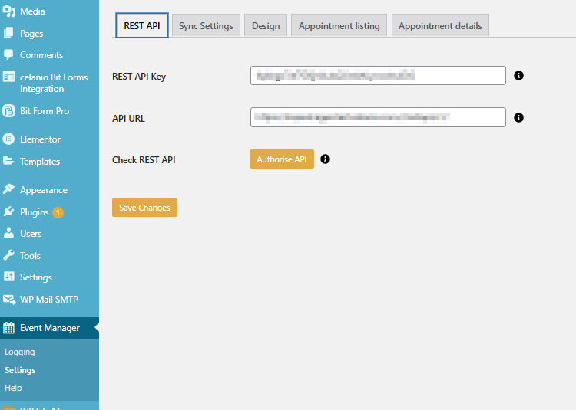Click the Save Changes button
Image resolution: width=576 pixels, height=410 pixels.
pyautogui.click(x=144, y=208)
